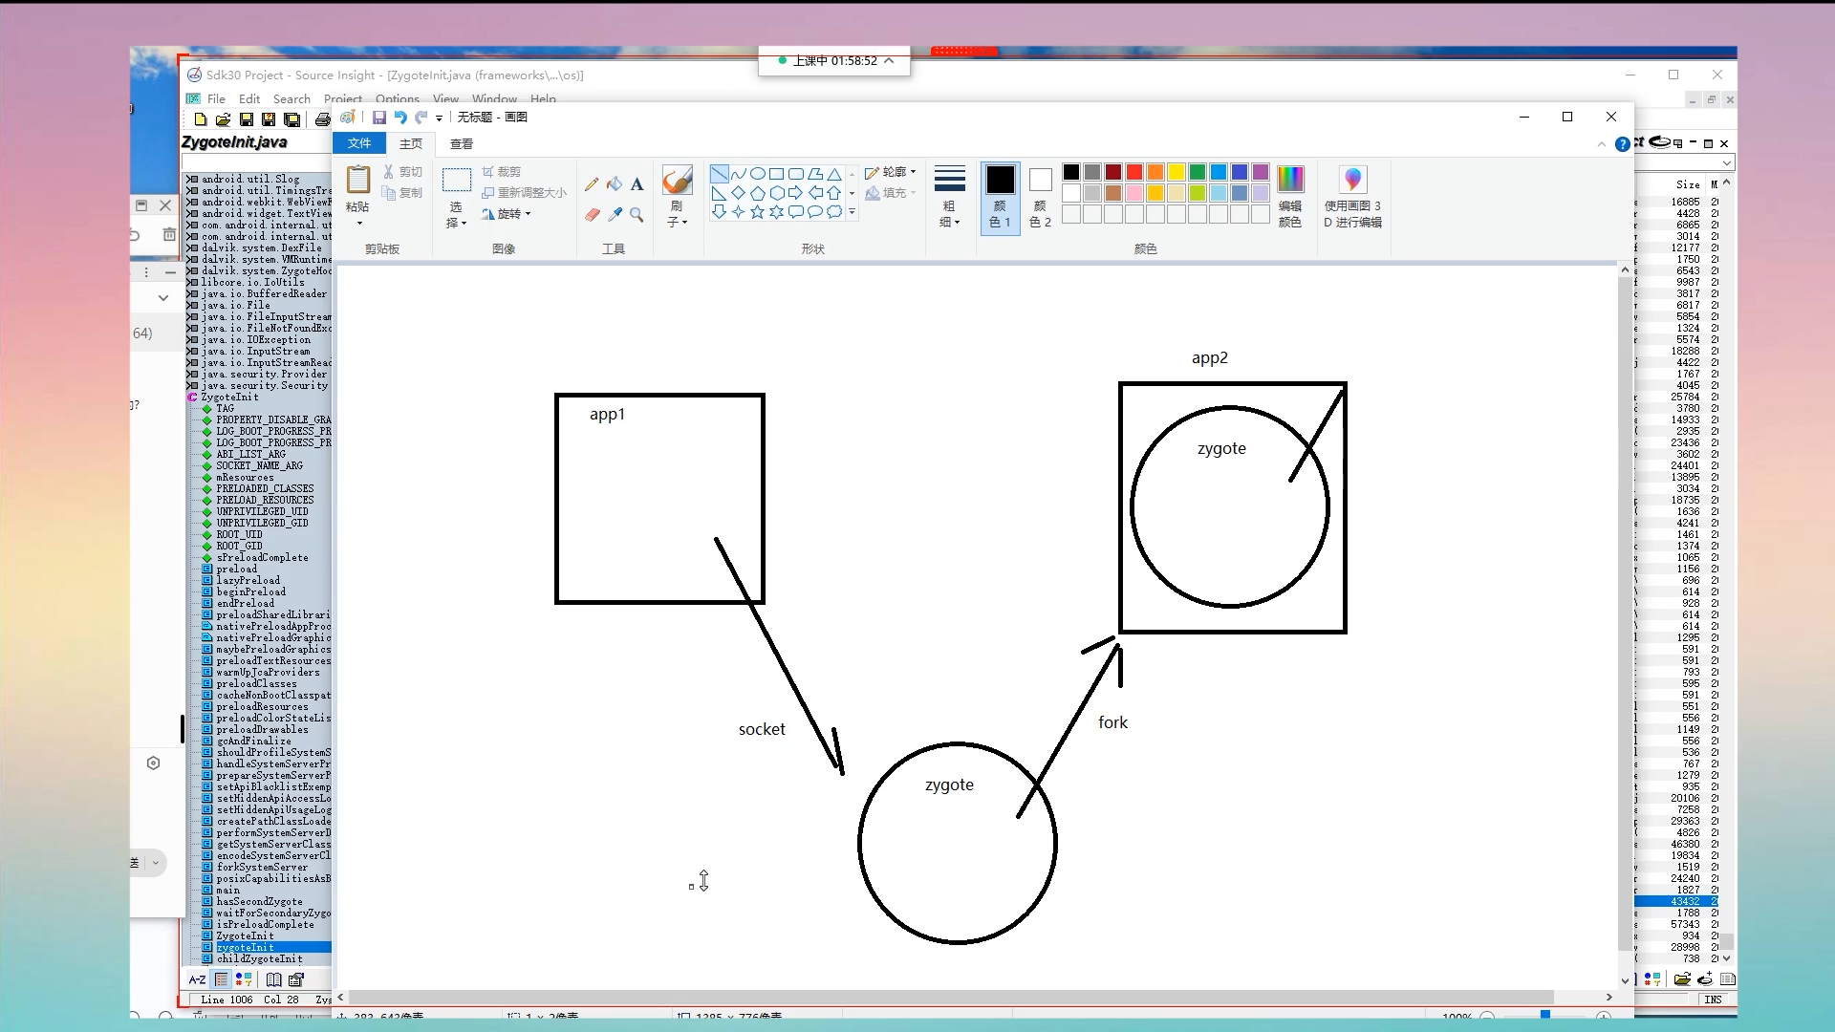Activate the Color 1 selector
Viewport: 1835px width, 1032px height.
[x=1000, y=197]
